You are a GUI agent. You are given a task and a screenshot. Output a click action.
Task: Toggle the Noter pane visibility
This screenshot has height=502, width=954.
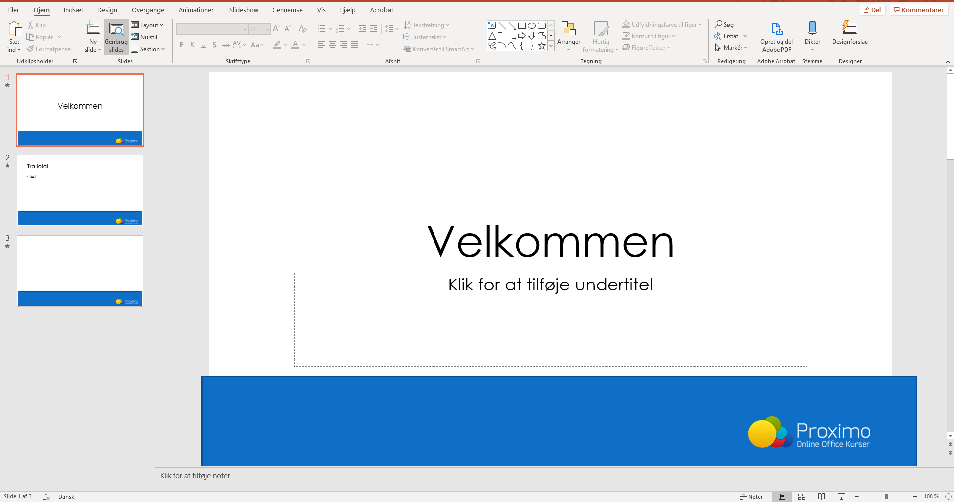(x=752, y=496)
